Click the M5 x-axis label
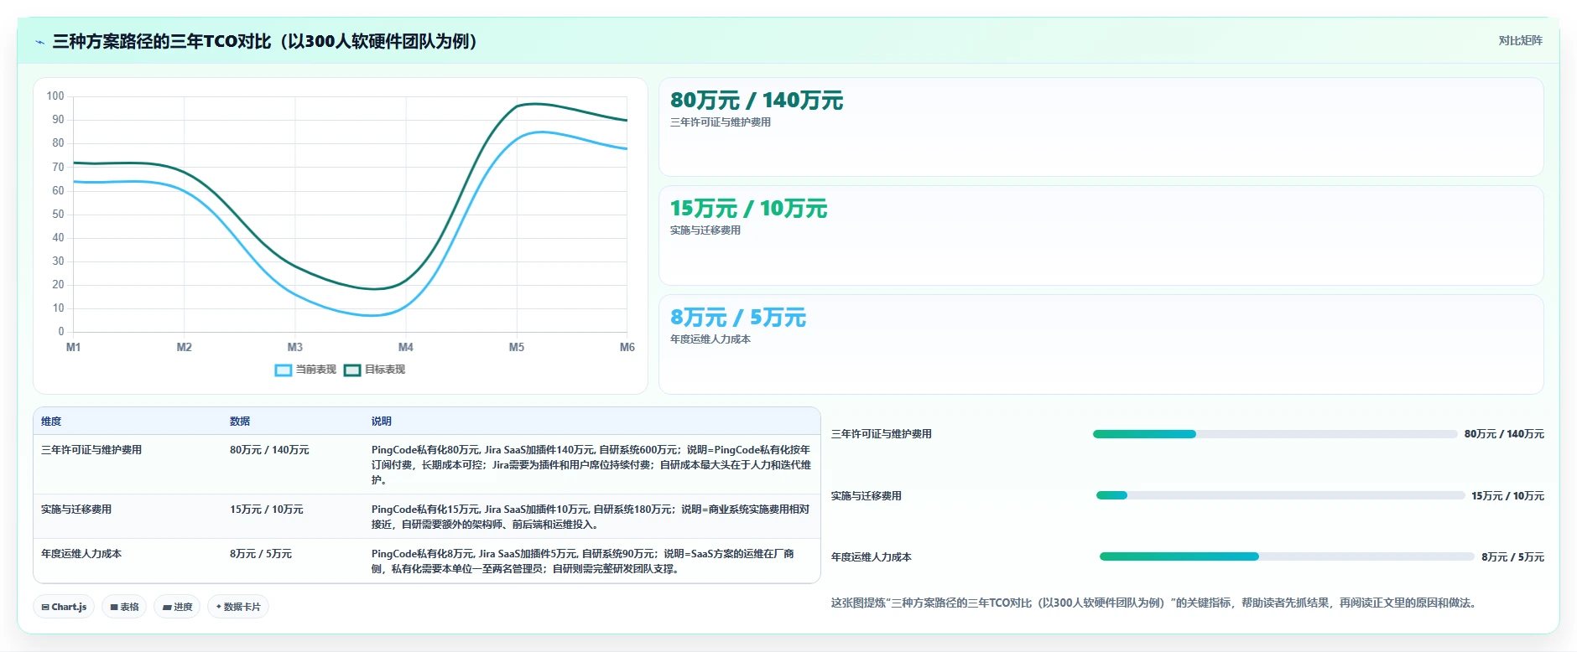This screenshot has height=652, width=1577. (x=517, y=347)
